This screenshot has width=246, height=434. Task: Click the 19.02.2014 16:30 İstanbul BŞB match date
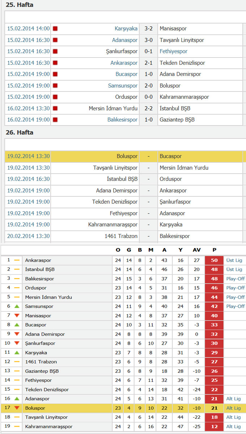(28, 179)
